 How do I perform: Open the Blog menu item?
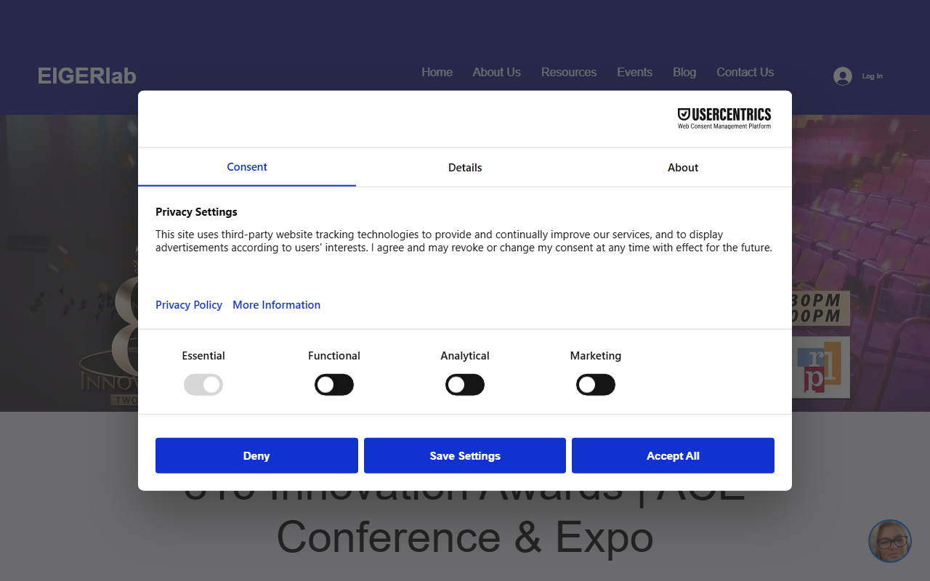(684, 72)
